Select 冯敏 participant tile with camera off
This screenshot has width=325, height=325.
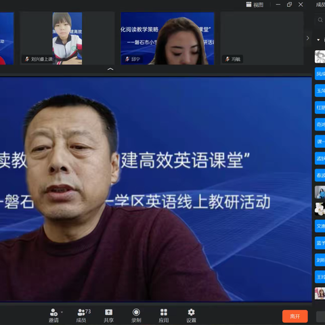click(262, 39)
